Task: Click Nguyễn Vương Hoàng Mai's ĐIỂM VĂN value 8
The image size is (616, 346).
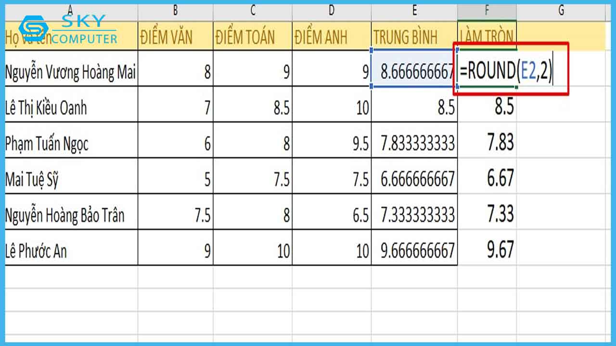Action: 176,69
